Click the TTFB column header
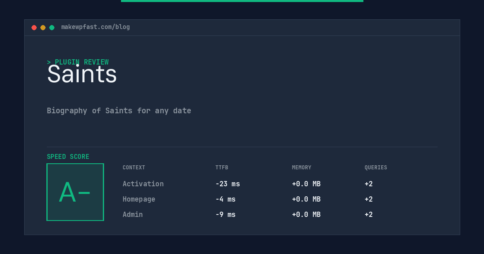 (222, 168)
